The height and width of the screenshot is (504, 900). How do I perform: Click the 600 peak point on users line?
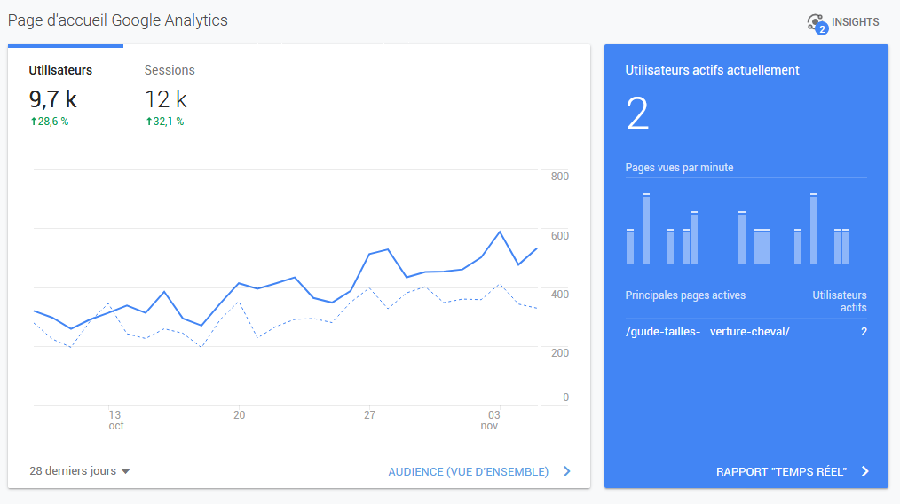coord(500,232)
